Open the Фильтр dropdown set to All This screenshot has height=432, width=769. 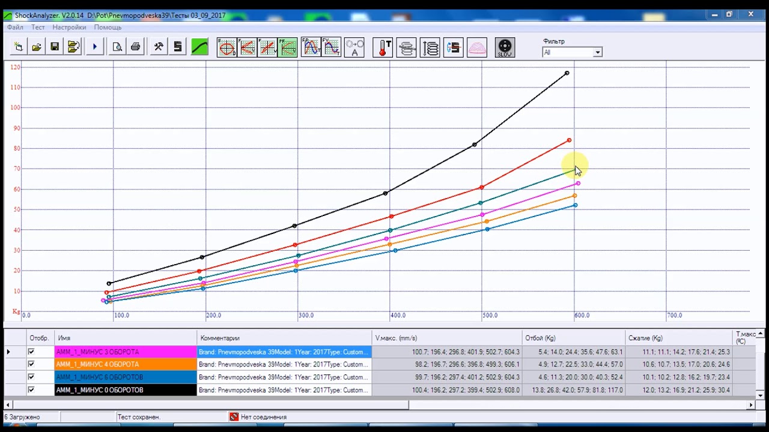[x=572, y=52]
